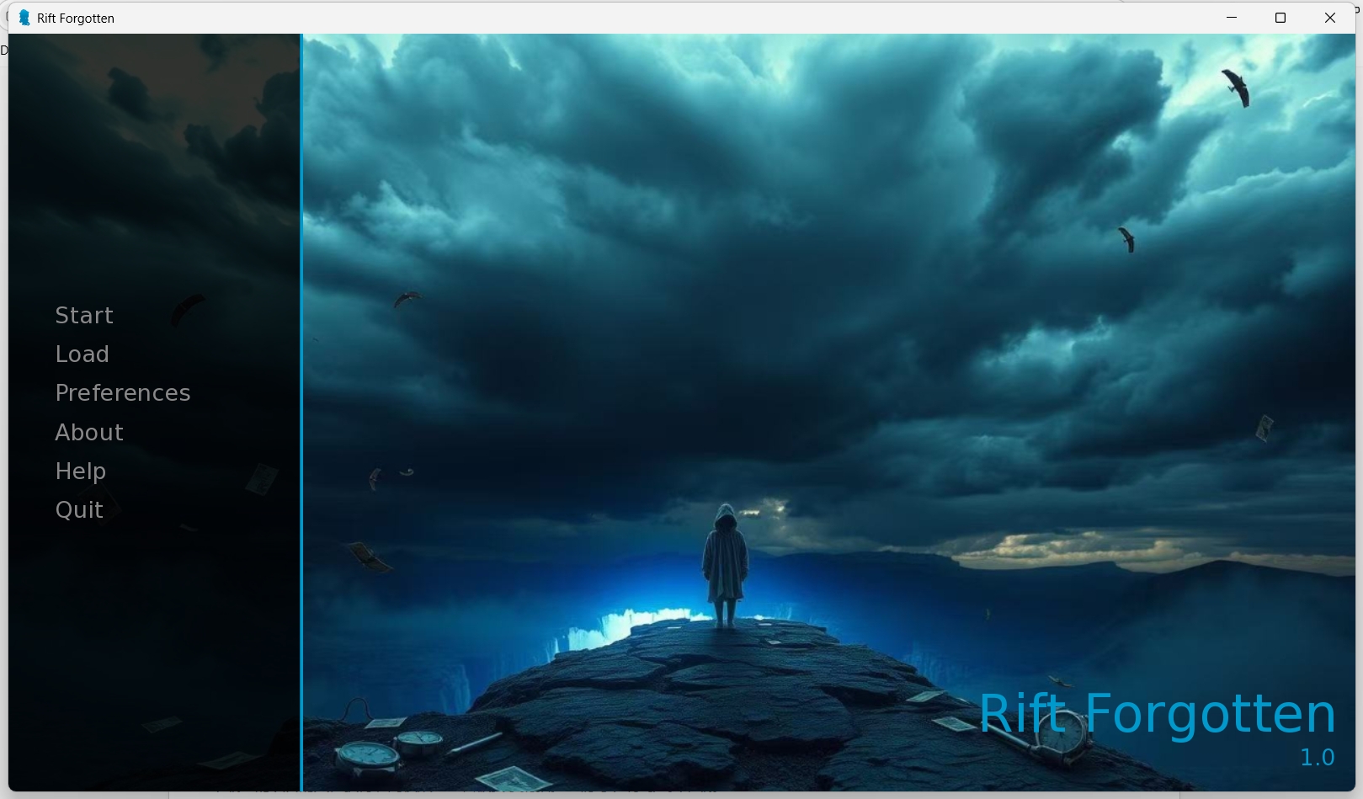Open the Preferences menu item
1363x799 pixels.
coord(123,393)
